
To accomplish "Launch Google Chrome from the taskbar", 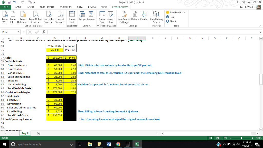I will point(118,144).
